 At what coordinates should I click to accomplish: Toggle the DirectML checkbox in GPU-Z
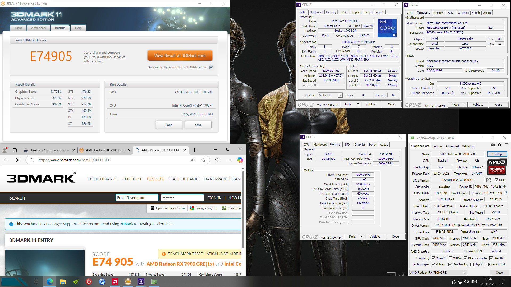click(x=491, y=258)
